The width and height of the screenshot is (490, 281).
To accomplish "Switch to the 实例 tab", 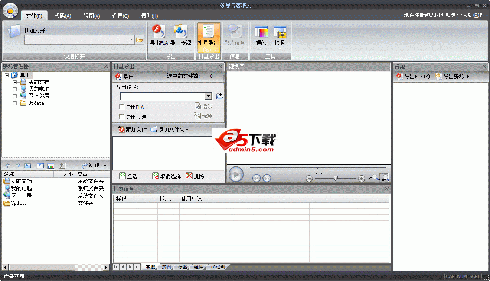I will [166, 267].
